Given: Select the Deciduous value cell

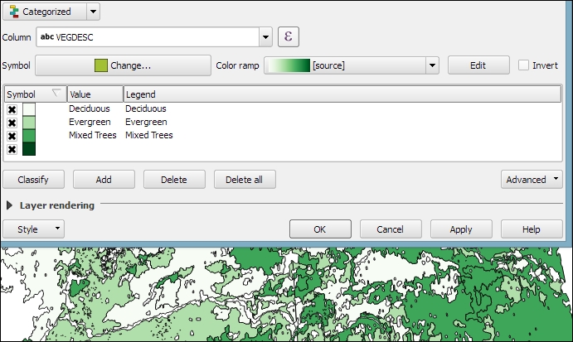Looking at the screenshot, I should click(90, 108).
